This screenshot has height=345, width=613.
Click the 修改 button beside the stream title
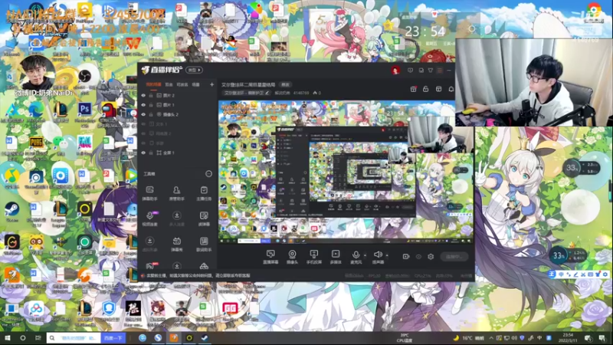coord(285,84)
